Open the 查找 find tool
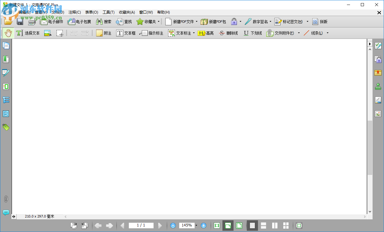 (x=124, y=22)
